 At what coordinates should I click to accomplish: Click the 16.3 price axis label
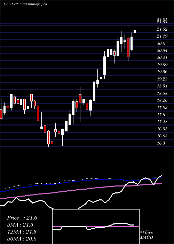(x=161, y=143)
